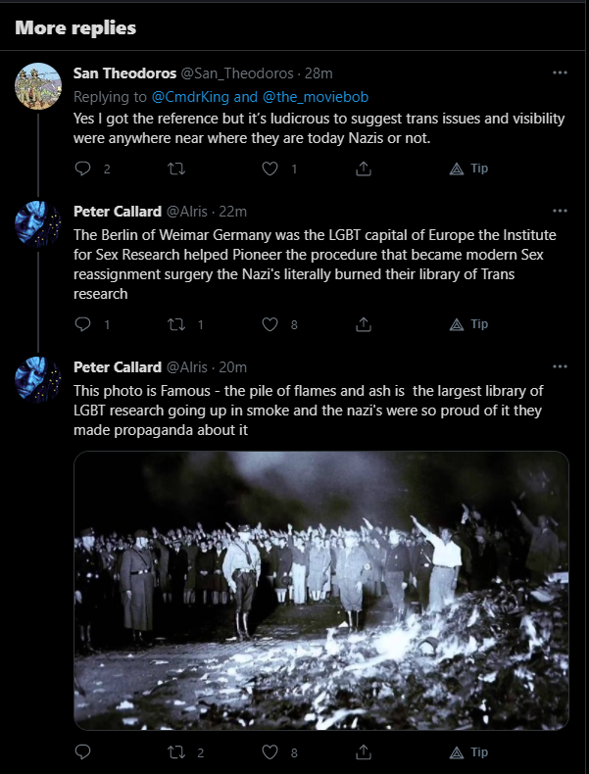Reply to the Weimar Germany tweet
This screenshot has height=774, width=589.
click(x=83, y=324)
